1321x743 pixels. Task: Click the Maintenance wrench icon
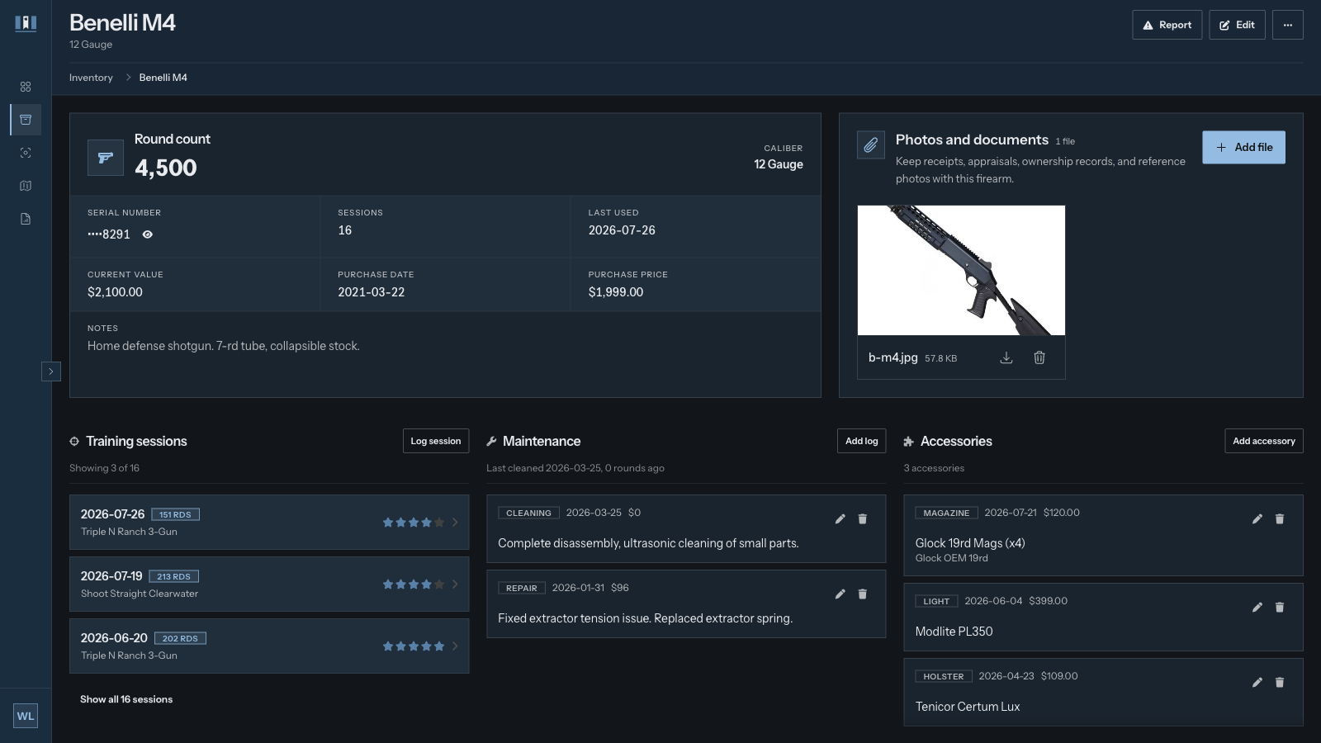click(x=491, y=442)
